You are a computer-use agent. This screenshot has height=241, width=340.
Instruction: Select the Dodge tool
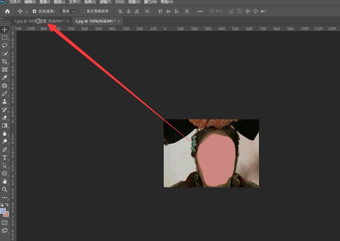pyautogui.click(x=5, y=142)
